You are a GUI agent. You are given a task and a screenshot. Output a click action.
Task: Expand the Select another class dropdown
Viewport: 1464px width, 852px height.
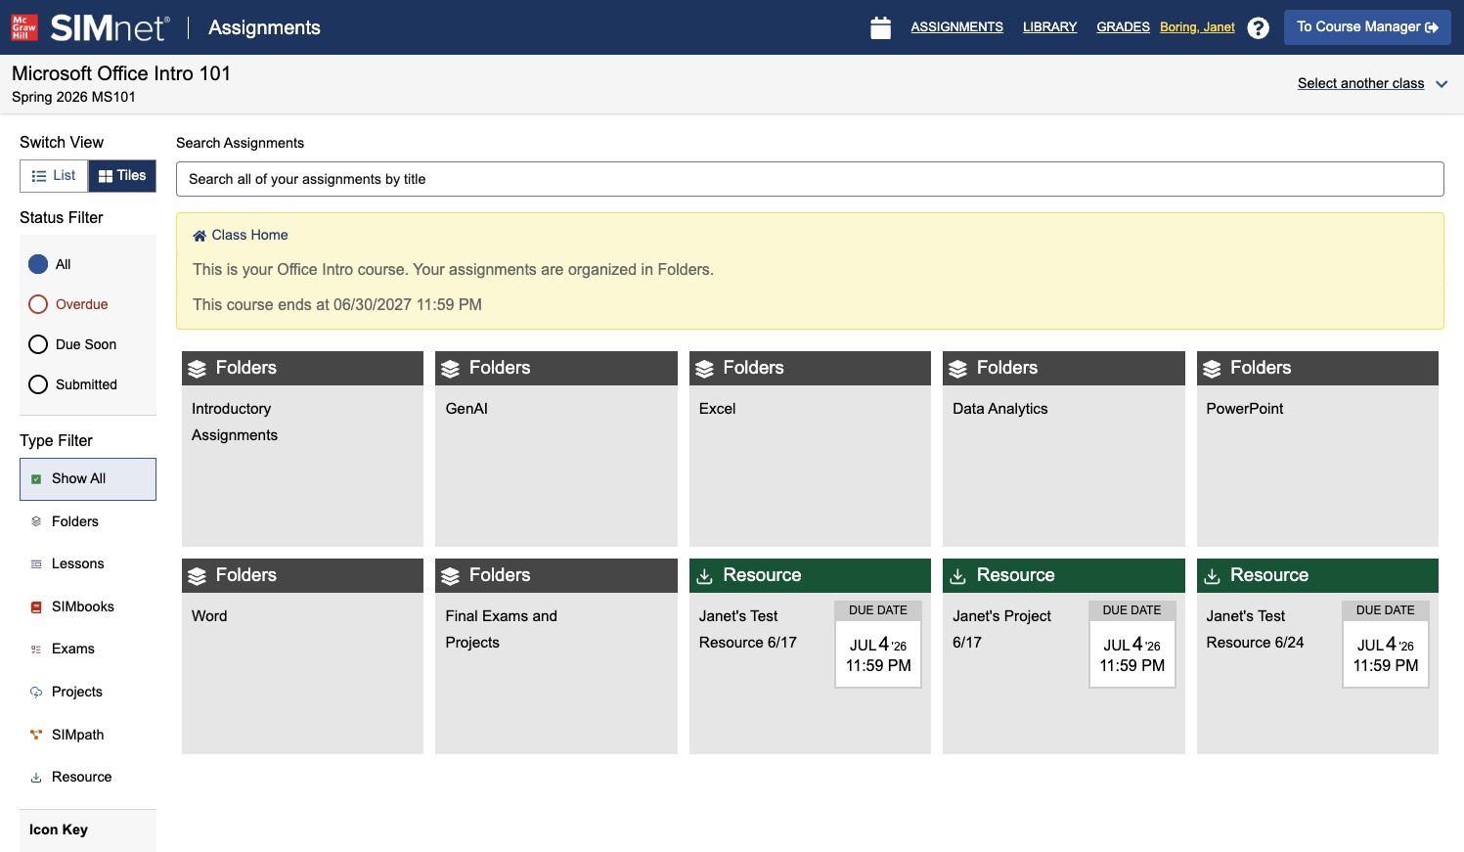[1372, 84]
